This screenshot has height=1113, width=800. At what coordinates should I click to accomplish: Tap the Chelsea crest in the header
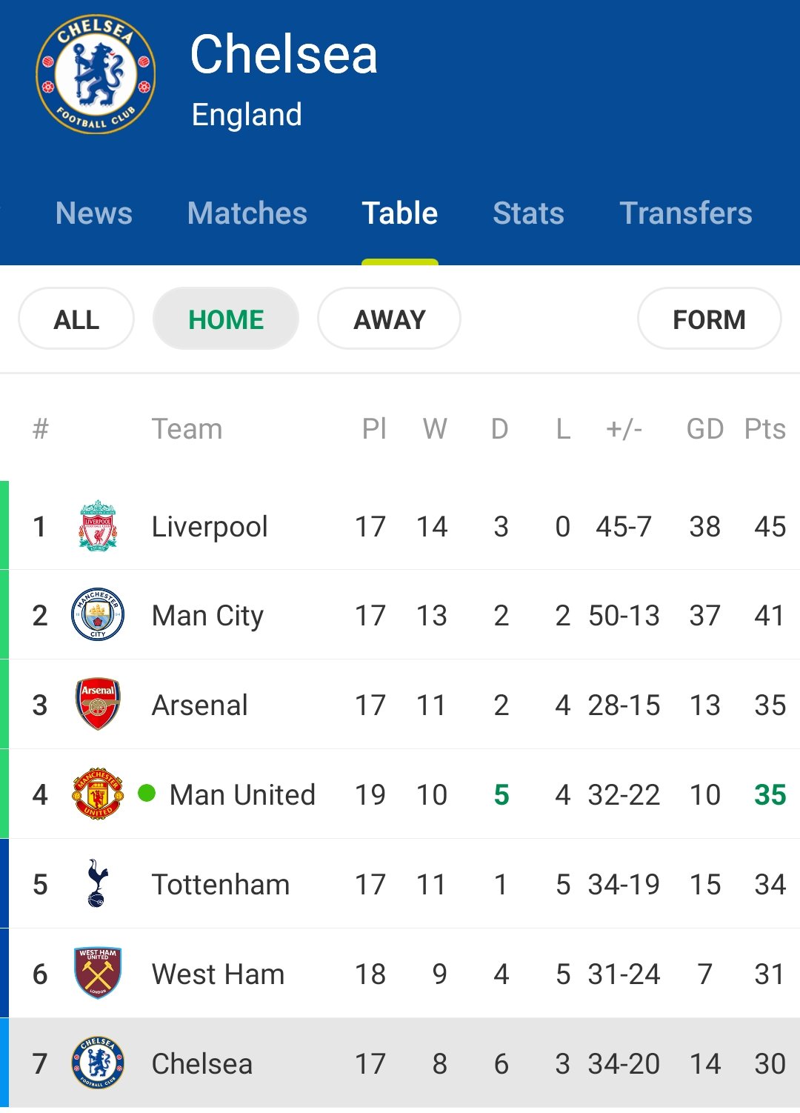[96, 74]
